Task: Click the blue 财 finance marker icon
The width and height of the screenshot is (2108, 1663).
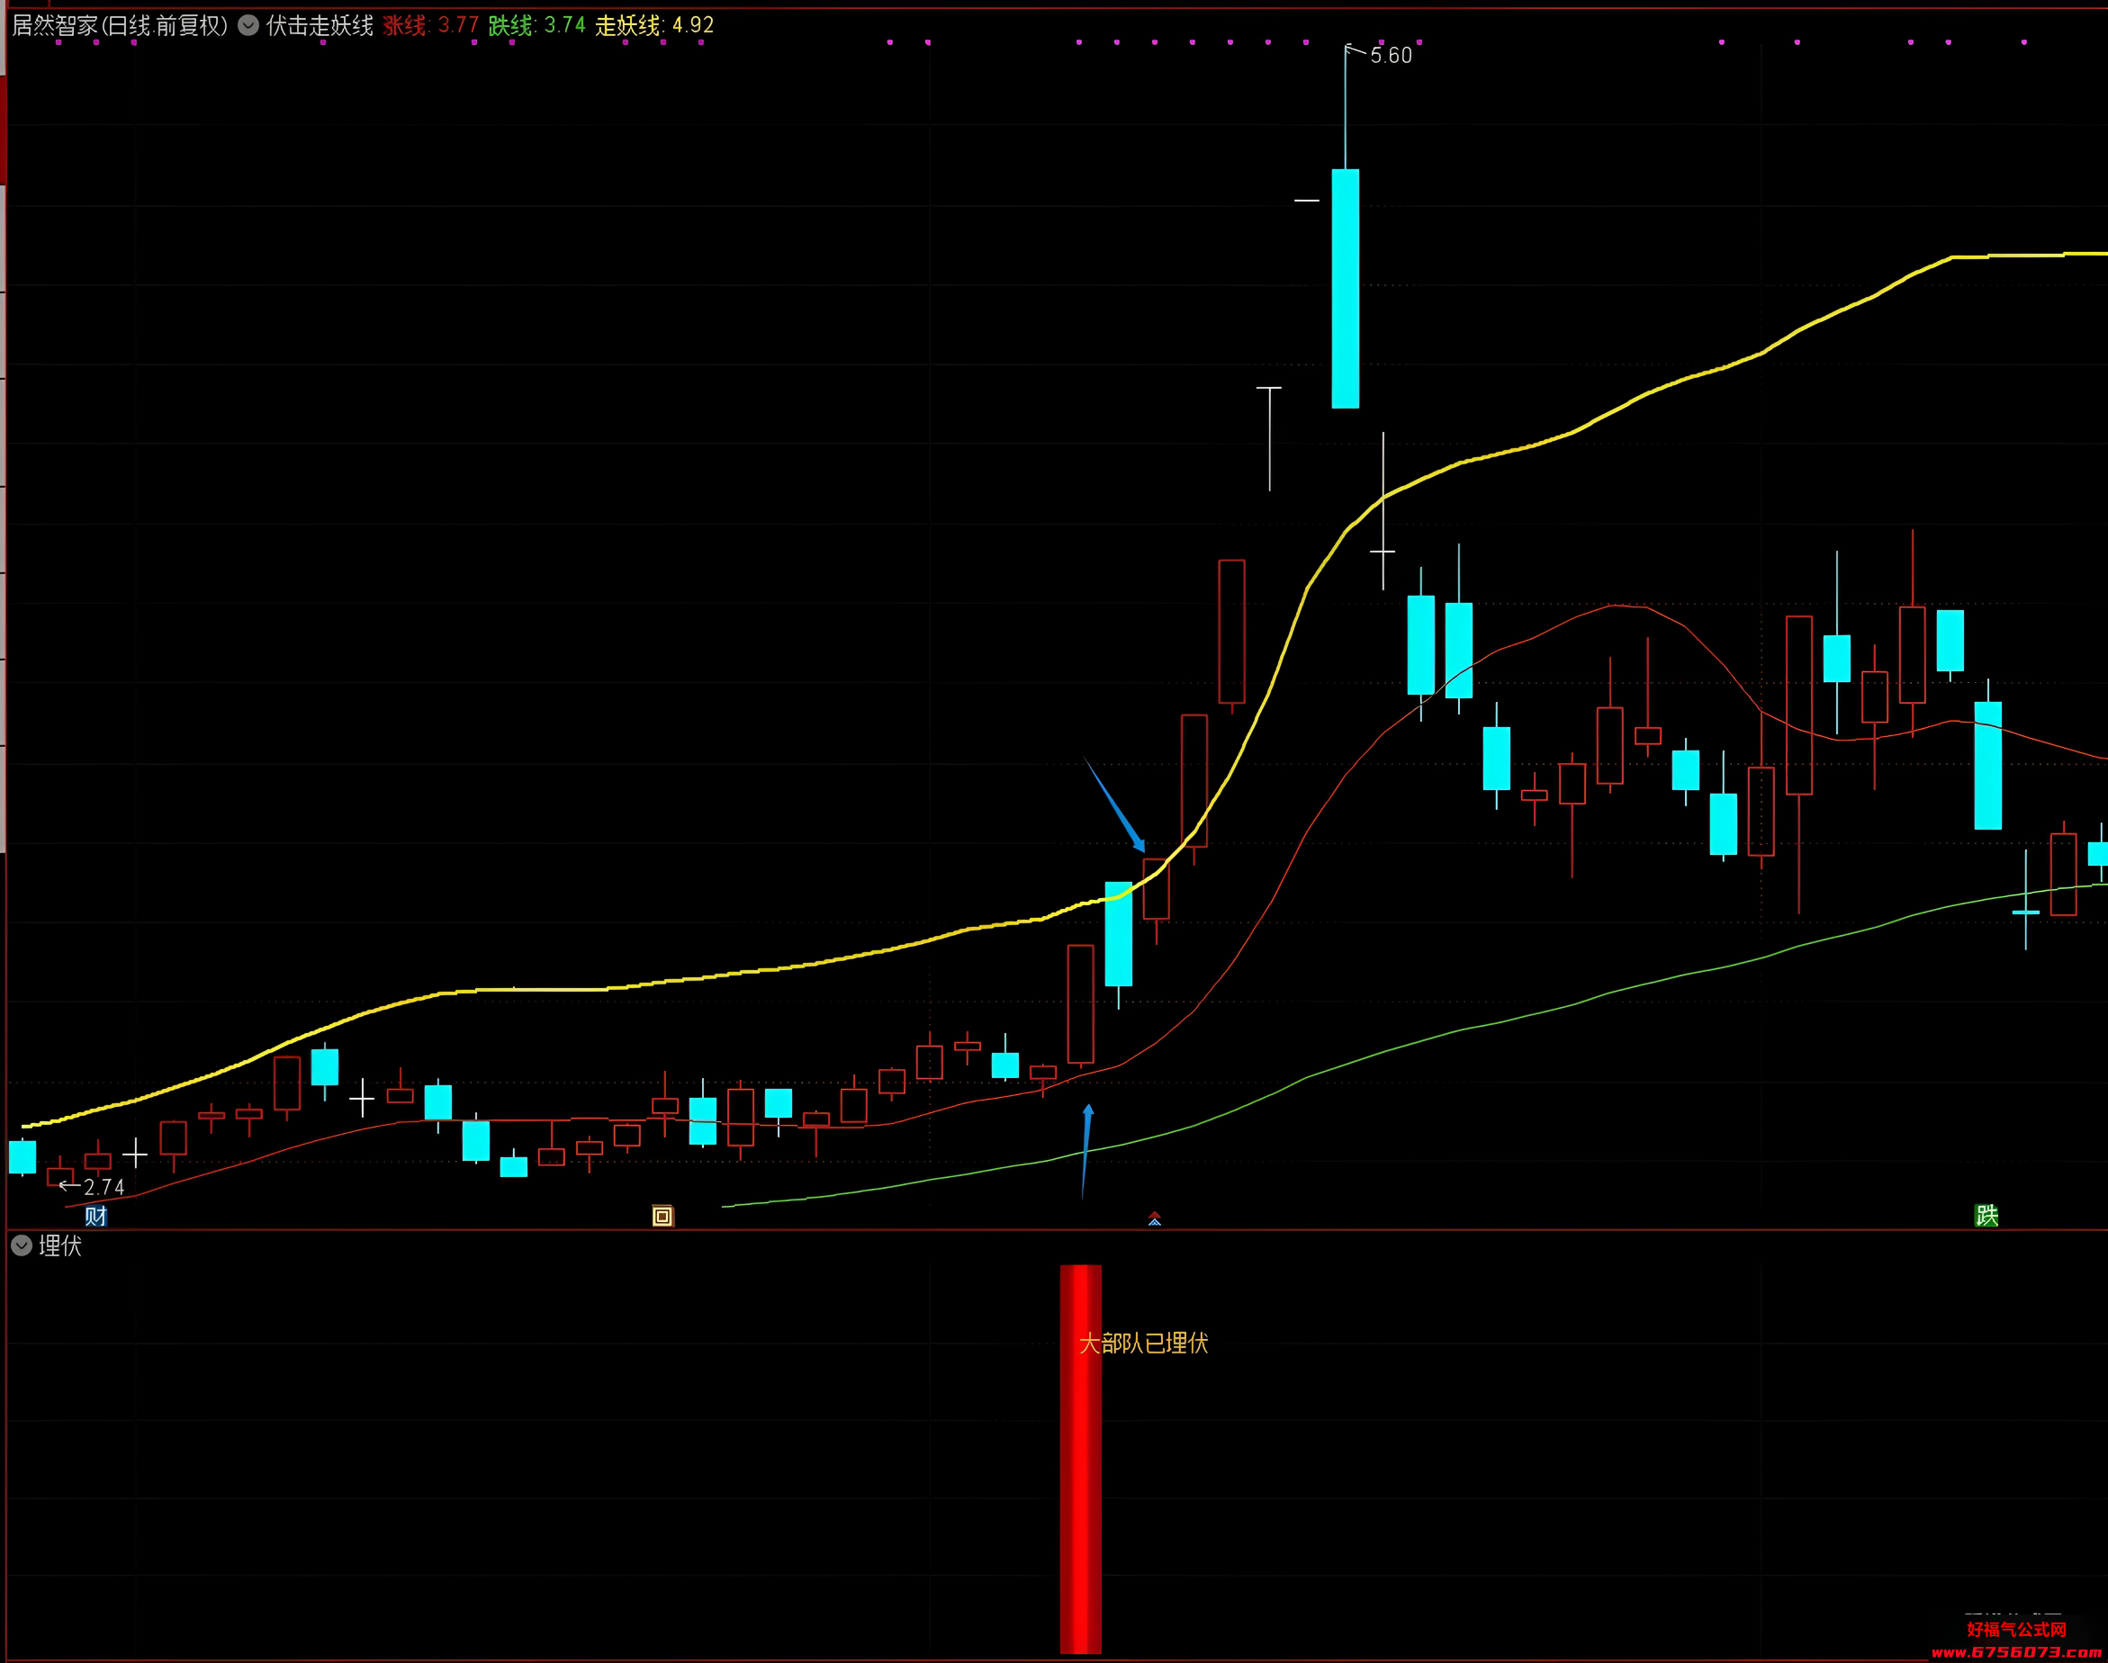Action: 95,1216
